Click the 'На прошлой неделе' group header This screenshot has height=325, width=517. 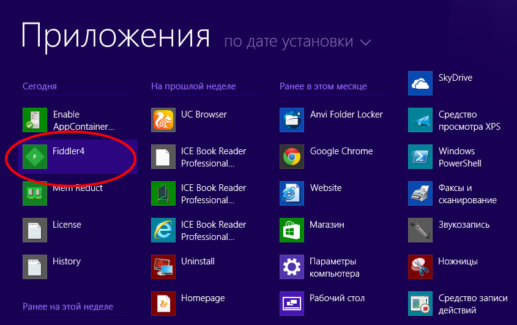pos(193,86)
